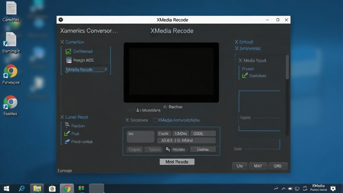Click the Chrome icon in taskbar

point(67,189)
